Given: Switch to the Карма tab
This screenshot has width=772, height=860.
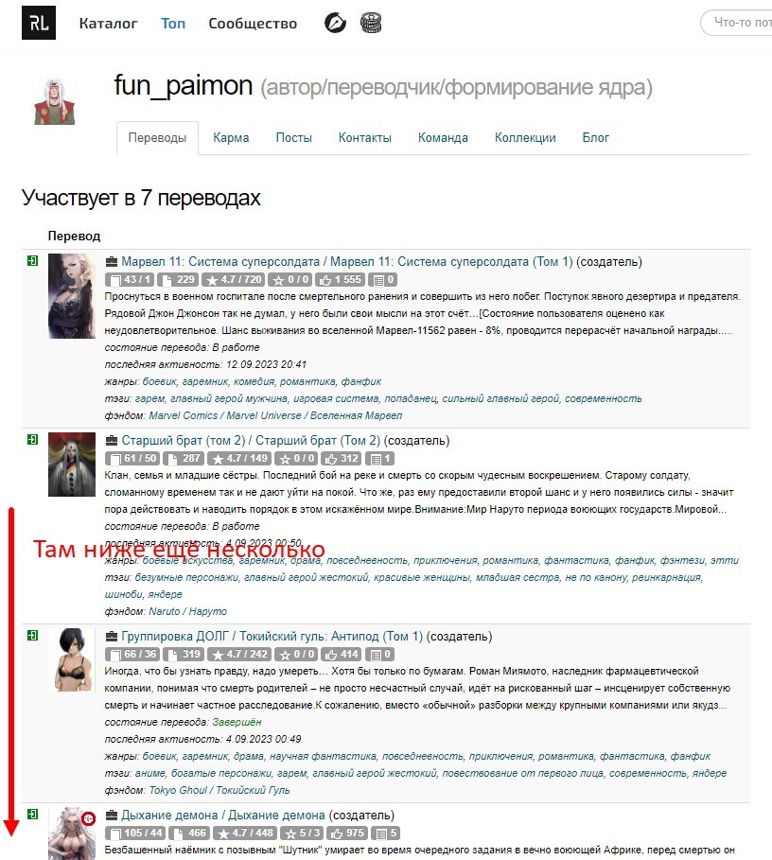Looking at the screenshot, I should tap(231, 138).
